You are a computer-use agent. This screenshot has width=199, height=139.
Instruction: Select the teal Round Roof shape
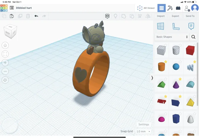click(190, 84)
